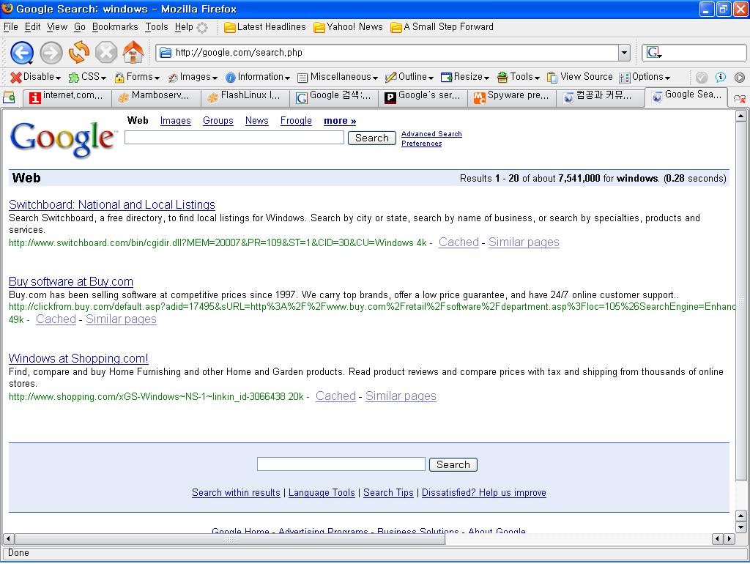
Task: Open Buy software at Buy.com result
Action: click(71, 282)
